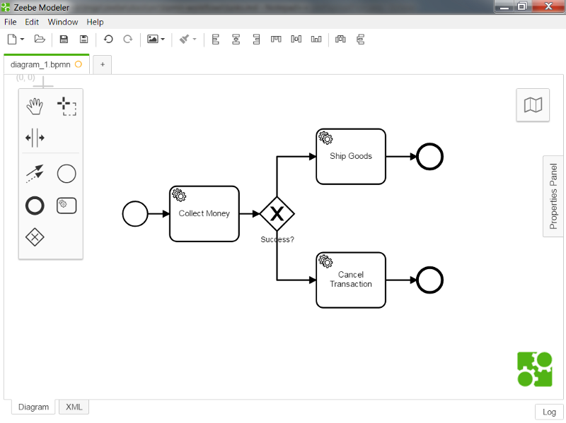Switch to the Diagram view tab
Screen dimensions: 566x423
[x=33, y=407]
